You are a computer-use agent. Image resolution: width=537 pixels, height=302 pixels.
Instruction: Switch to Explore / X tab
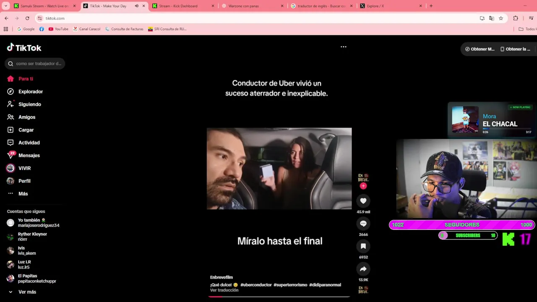click(391, 6)
